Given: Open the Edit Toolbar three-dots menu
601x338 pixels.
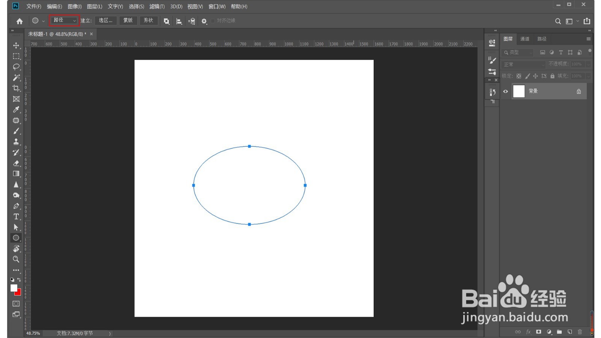Looking at the screenshot, I should coord(16,270).
